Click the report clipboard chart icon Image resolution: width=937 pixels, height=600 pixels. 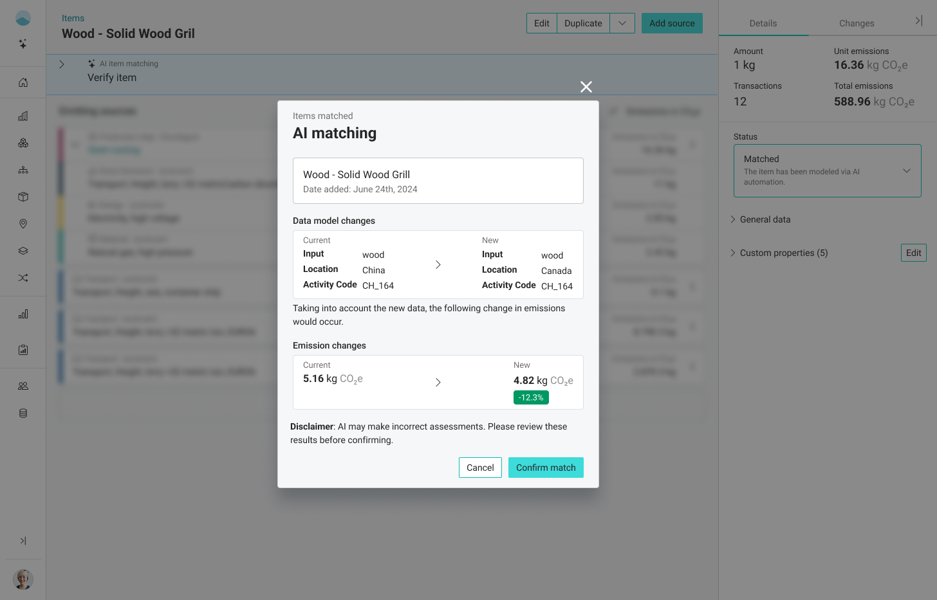(23, 349)
